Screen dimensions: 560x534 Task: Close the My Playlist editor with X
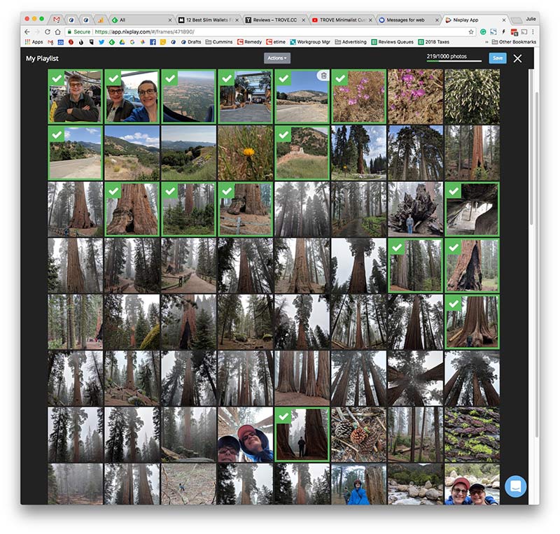click(517, 59)
